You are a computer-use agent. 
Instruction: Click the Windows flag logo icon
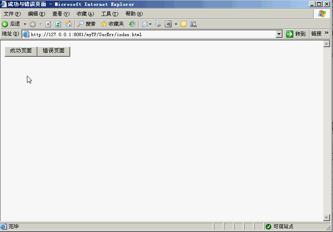pyautogui.click(x=322, y=14)
